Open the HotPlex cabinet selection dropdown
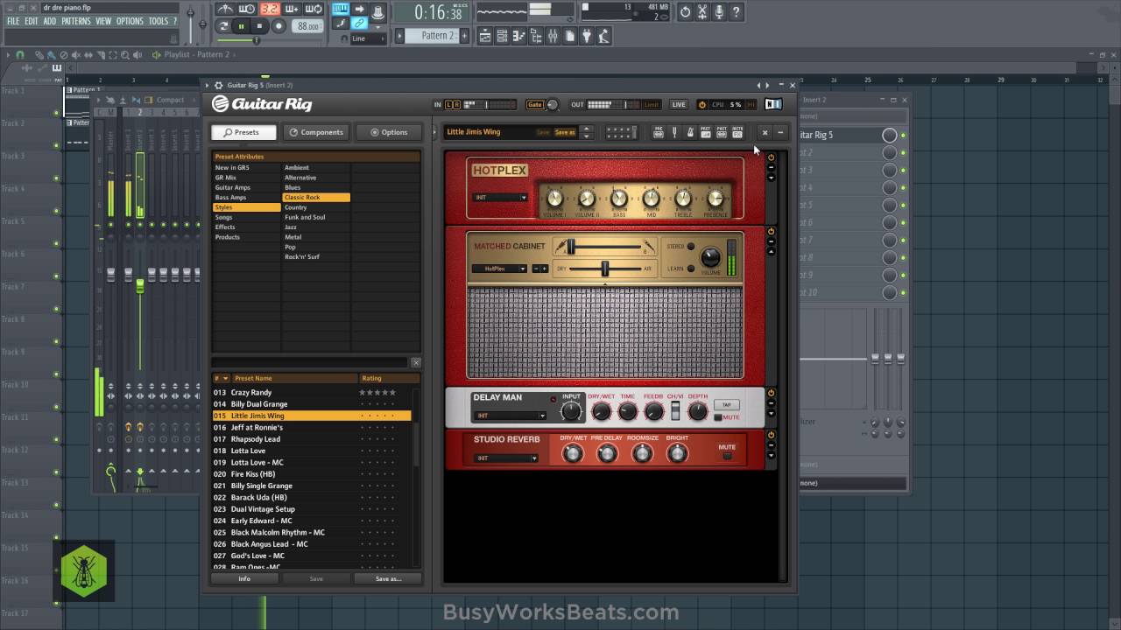This screenshot has width=1121, height=630. [x=499, y=269]
